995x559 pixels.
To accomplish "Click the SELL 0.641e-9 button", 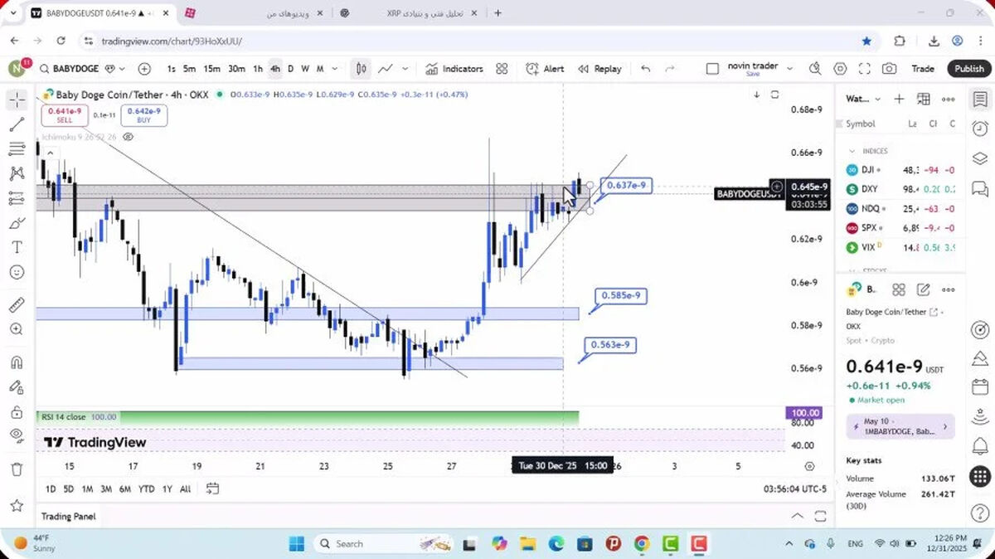I will pyautogui.click(x=64, y=115).
